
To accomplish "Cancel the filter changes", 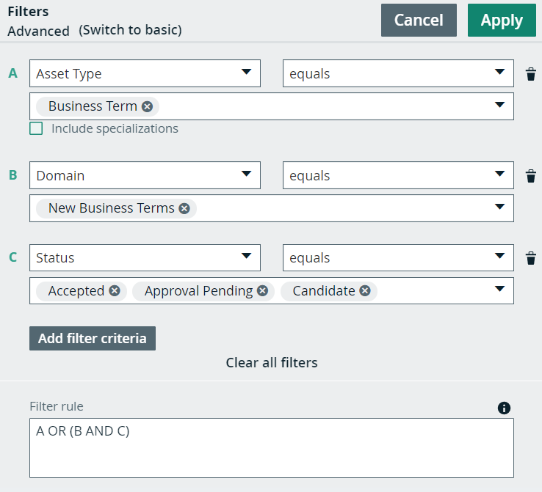I will (419, 21).
